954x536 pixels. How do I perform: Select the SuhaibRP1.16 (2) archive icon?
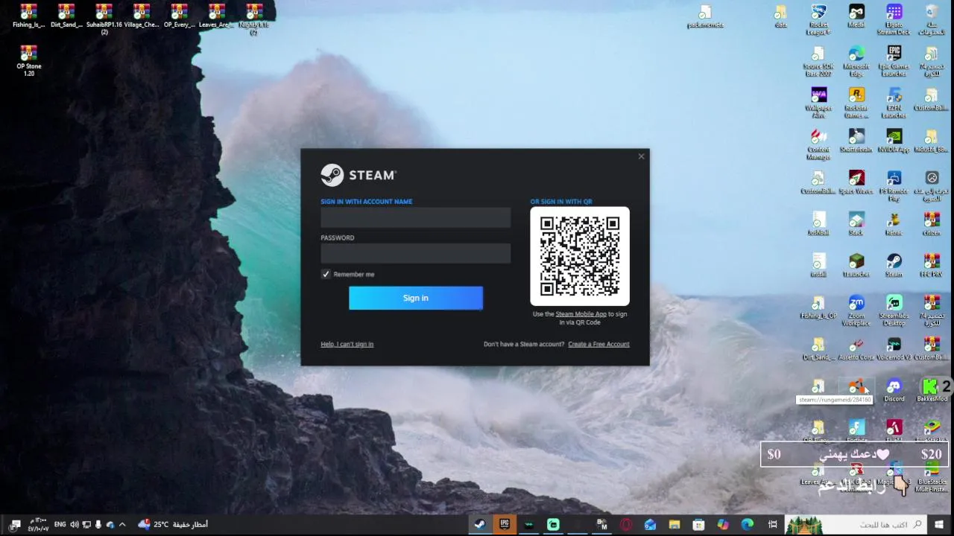pos(104,20)
